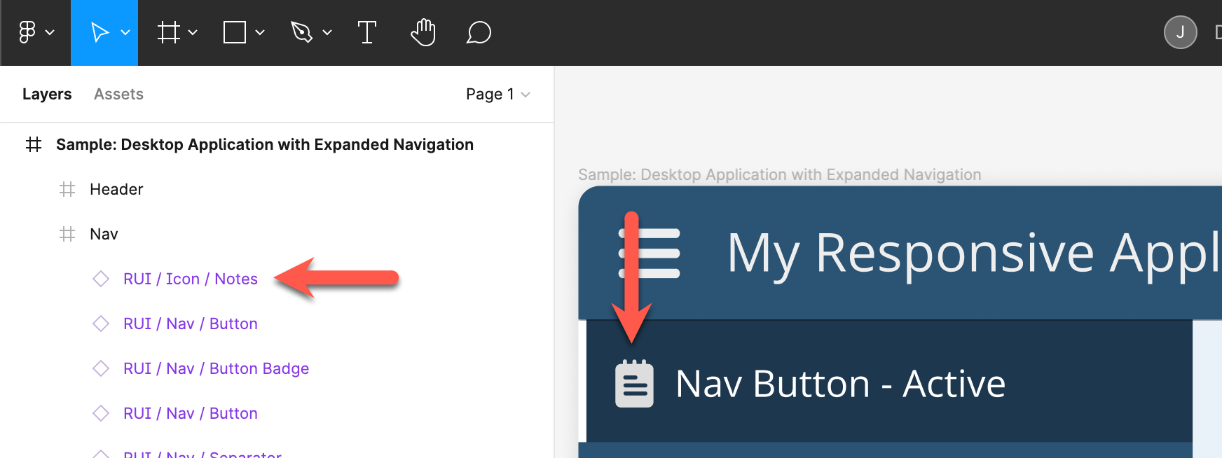Select RUI / Nav / Button Badge layer

[216, 368]
